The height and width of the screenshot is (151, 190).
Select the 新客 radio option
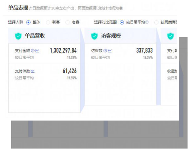point(48,22)
